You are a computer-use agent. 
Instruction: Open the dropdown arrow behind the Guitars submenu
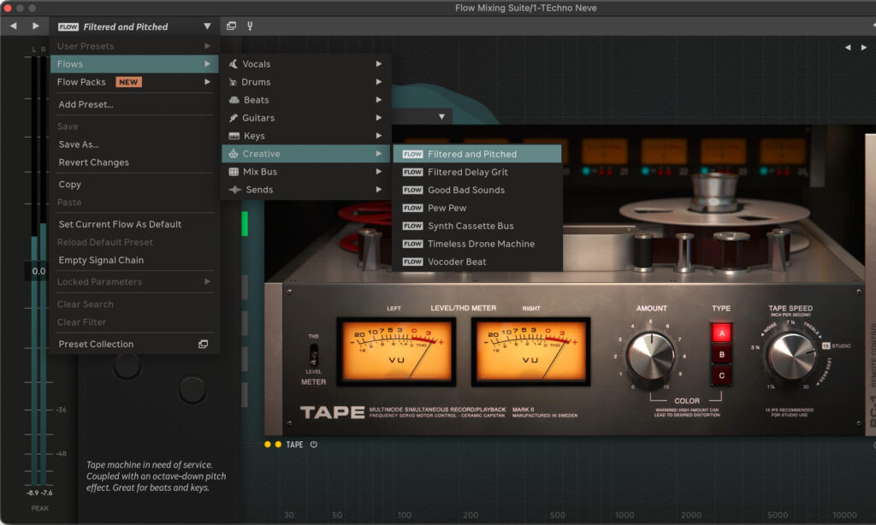coord(441,117)
